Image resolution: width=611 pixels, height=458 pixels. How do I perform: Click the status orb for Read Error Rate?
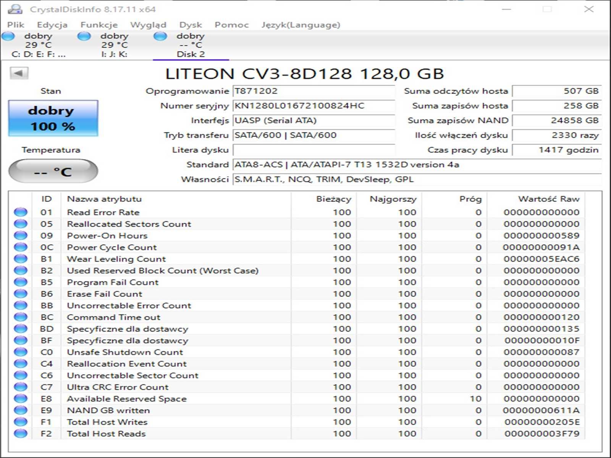[x=21, y=212]
